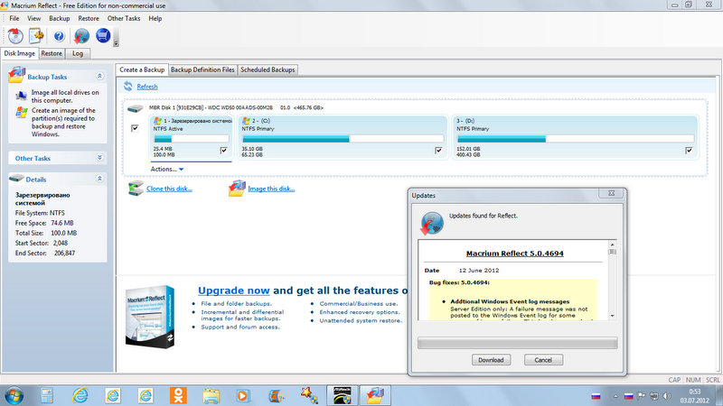
Task: Click the check for updates globe toolbar icon
Action: pyautogui.click(x=81, y=36)
